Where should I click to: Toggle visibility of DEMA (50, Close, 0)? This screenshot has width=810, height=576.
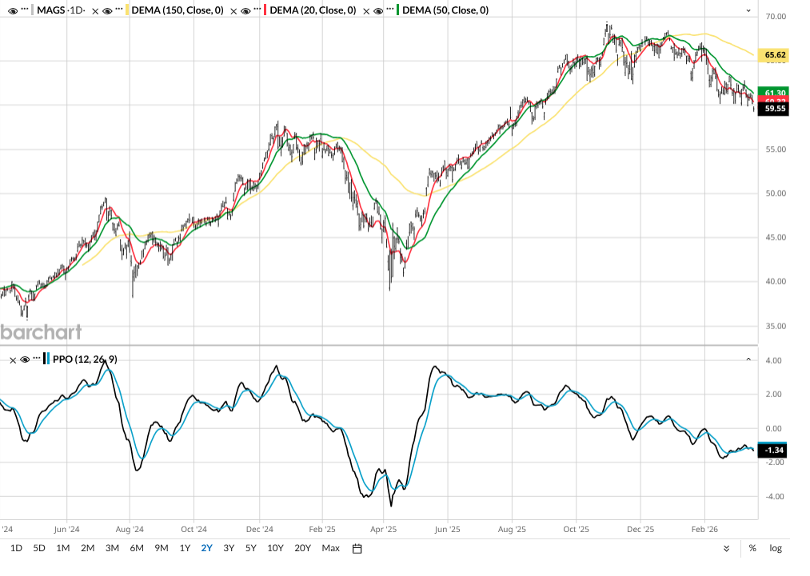tap(378, 10)
